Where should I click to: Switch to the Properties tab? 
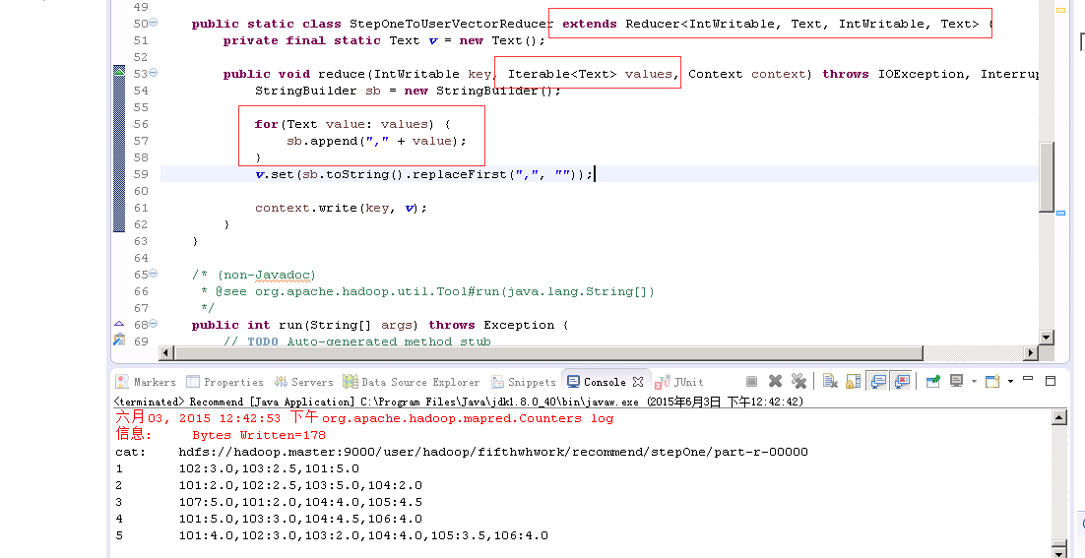pyautogui.click(x=224, y=382)
